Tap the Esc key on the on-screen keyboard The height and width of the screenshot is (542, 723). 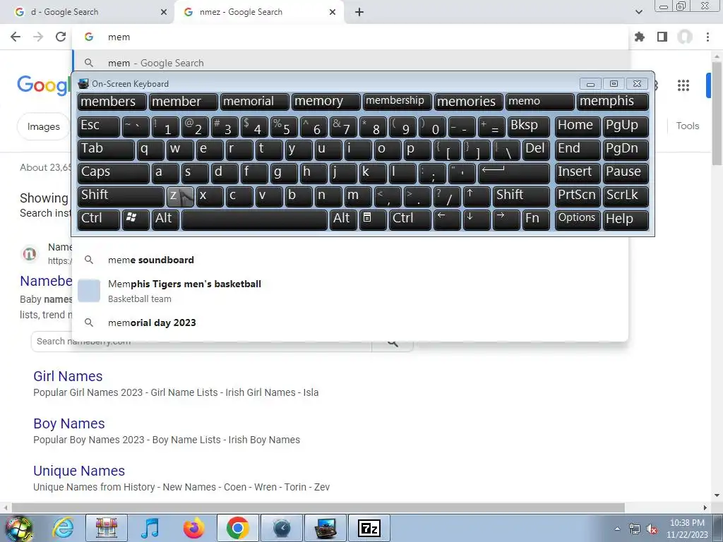99,126
